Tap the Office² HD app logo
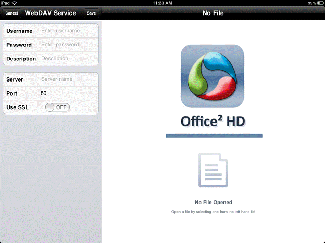 213,76
